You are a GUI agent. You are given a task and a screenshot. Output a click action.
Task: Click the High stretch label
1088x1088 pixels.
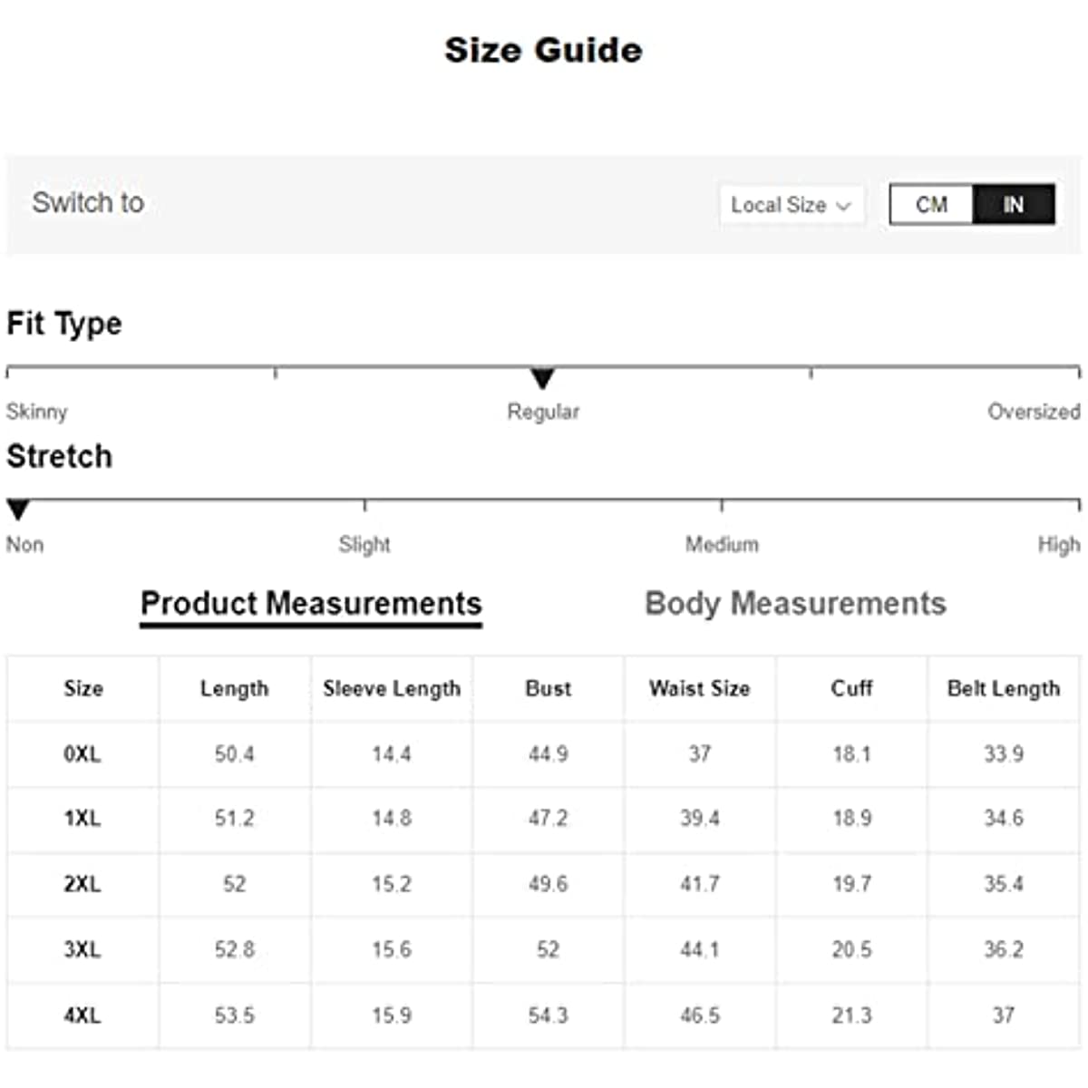1058,545
